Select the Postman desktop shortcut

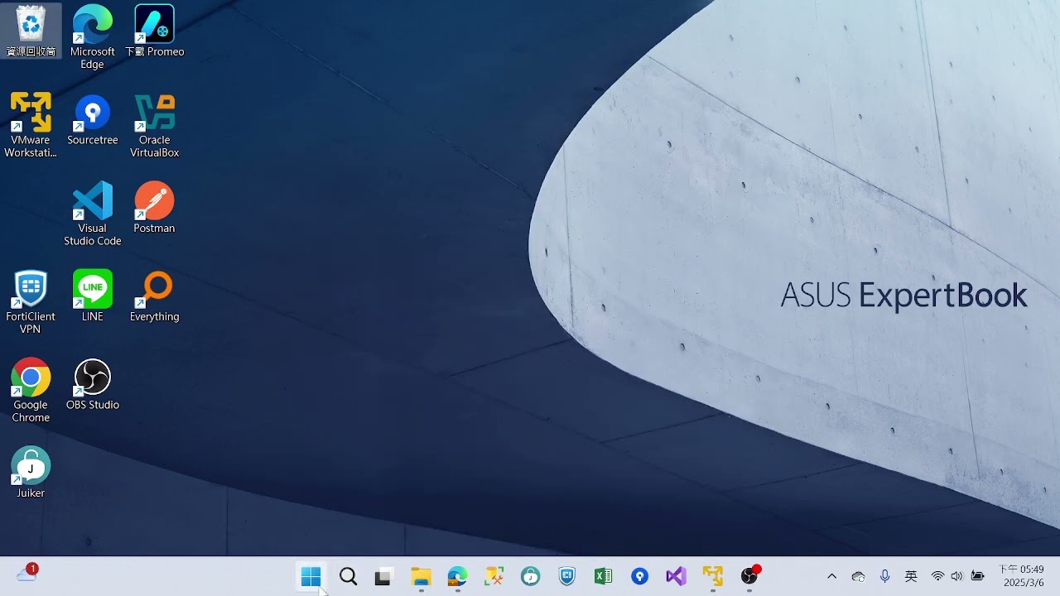(x=155, y=208)
